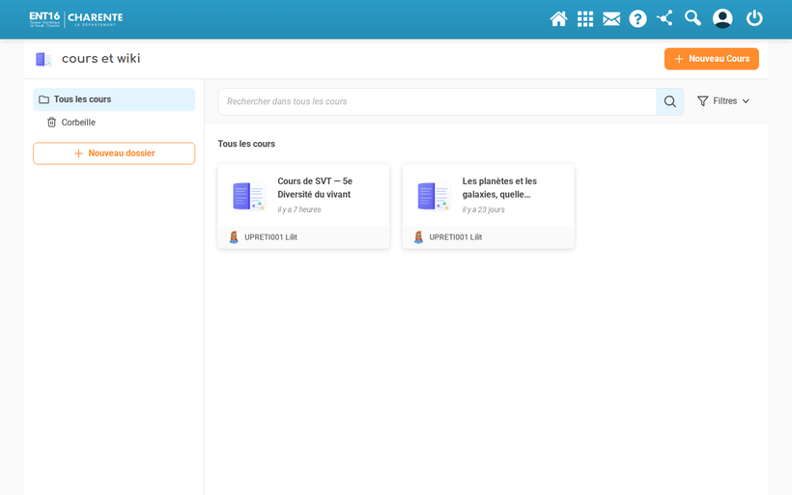This screenshot has width=792, height=495.
Task: Open the applications grid icon
Action: click(585, 18)
